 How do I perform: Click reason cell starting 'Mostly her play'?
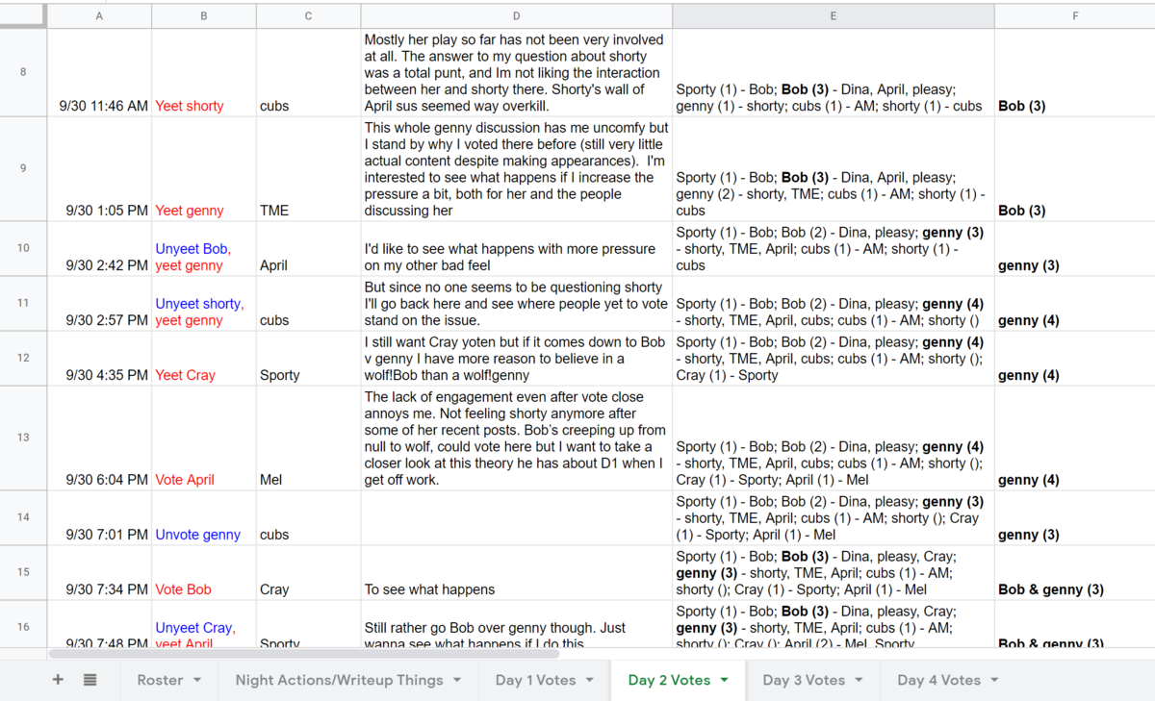point(516,73)
